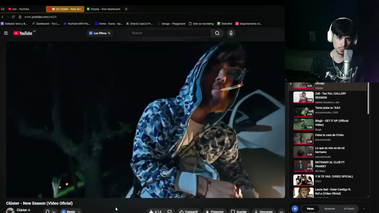
Task: Play Zell - Tan fría GALLERY SESSION
Action: click(x=330, y=96)
